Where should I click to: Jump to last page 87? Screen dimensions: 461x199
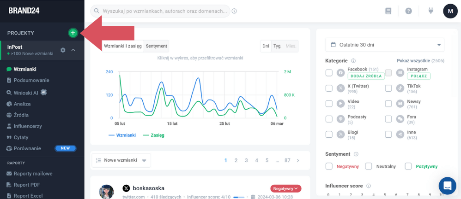click(x=287, y=160)
